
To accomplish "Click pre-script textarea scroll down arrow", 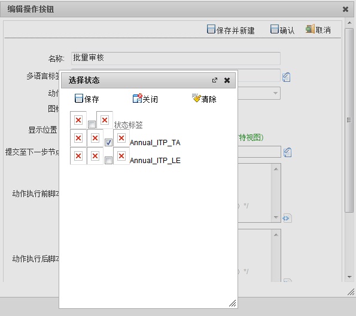I will (x=276, y=217).
